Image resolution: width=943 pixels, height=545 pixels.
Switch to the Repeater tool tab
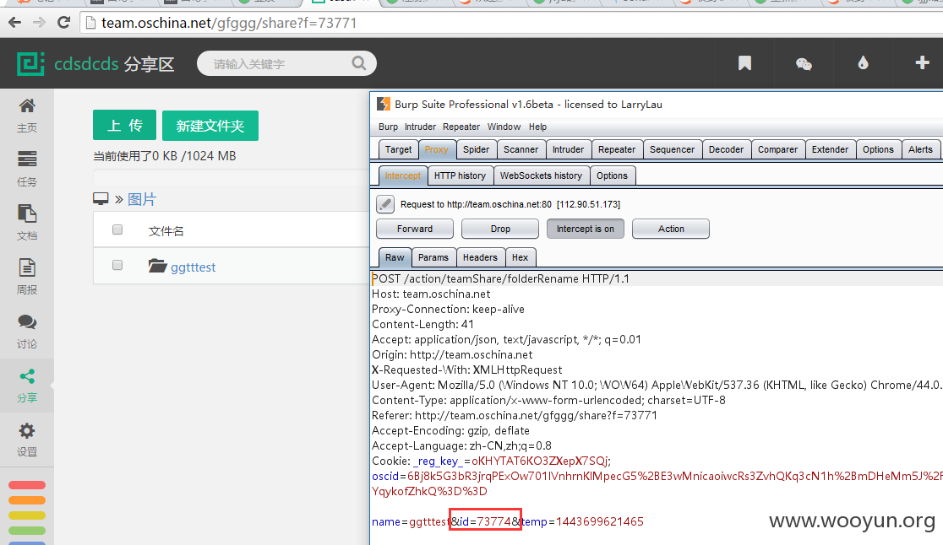tap(617, 149)
